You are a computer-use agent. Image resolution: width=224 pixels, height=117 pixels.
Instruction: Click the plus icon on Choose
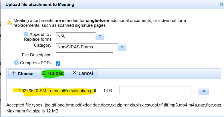[x=13, y=73]
